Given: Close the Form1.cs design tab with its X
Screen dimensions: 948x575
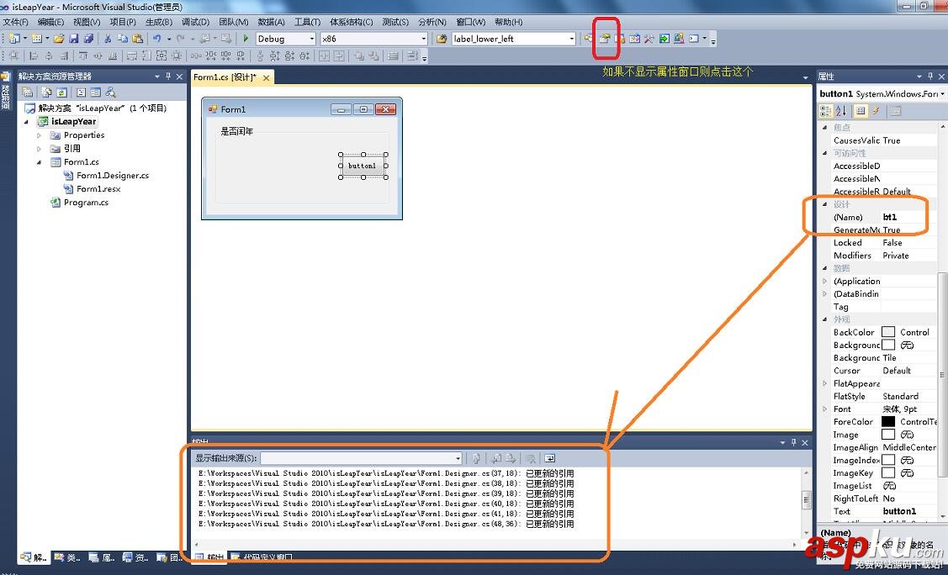Looking at the screenshot, I should coord(266,78).
